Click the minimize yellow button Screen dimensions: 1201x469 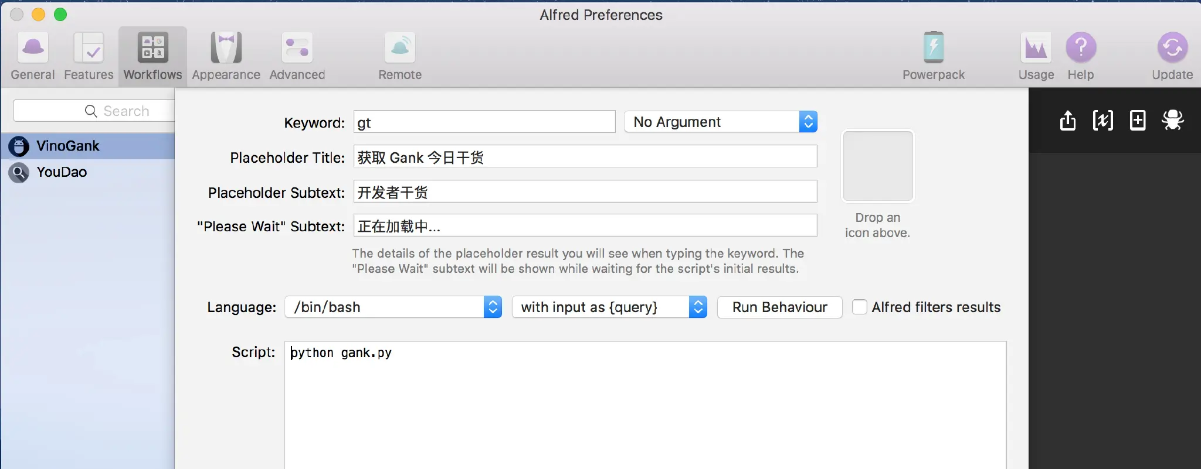38,15
